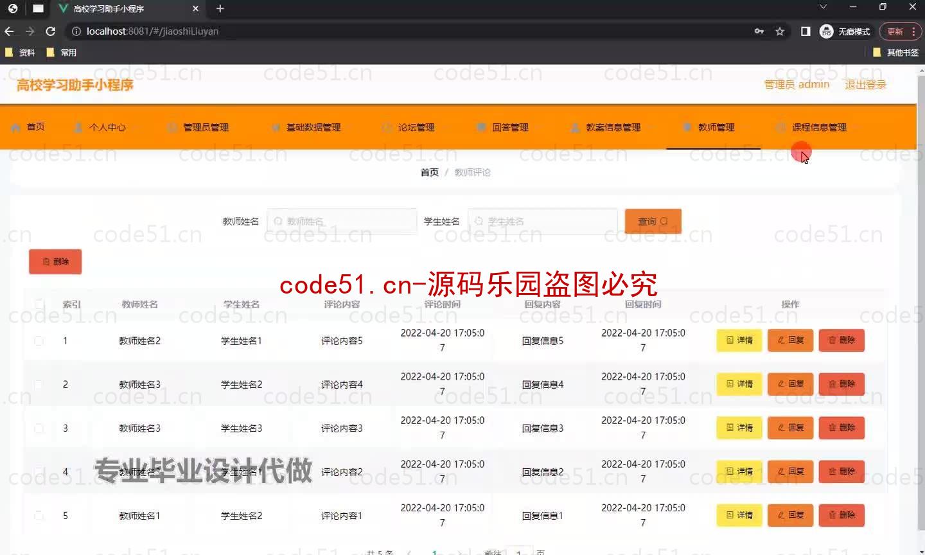Click the 教师姓名1 cell

point(139,516)
